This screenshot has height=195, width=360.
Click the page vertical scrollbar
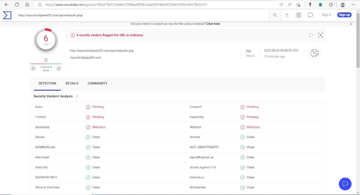pos(358,90)
